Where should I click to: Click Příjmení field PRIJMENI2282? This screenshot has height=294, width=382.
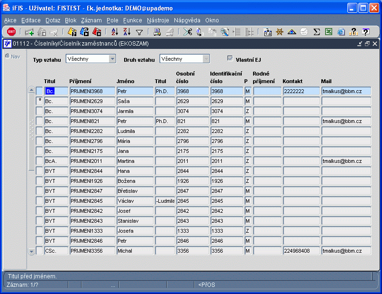point(92,131)
